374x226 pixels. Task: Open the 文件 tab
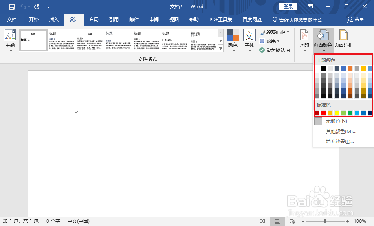[x=12, y=20]
